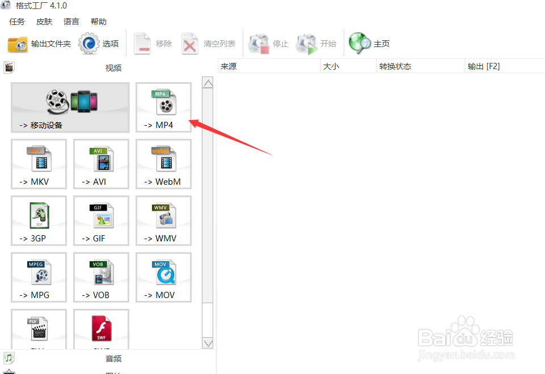Open the 任务 menu

coord(16,22)
